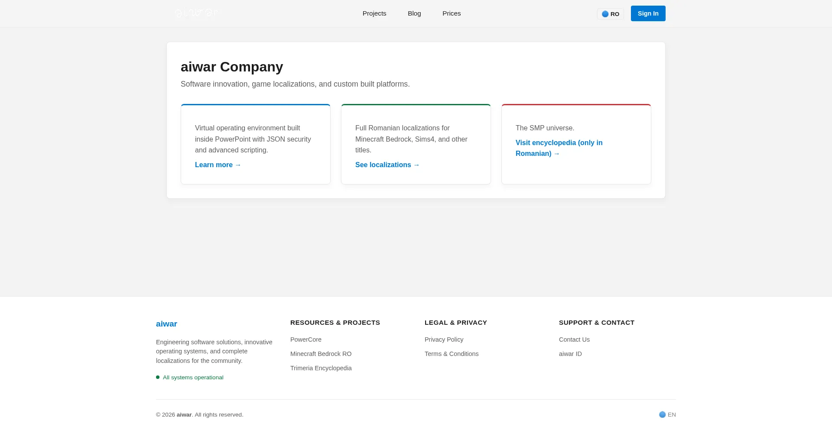Click the blue Sign In button
The image size is (832, 430).
point(648,13)
